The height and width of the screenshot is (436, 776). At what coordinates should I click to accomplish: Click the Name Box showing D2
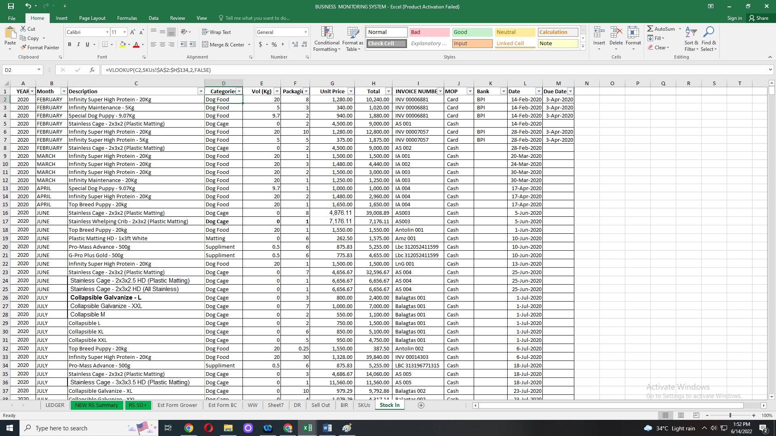(20, 70)
